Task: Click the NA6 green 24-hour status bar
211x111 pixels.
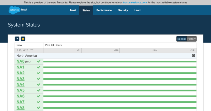Action: tap(120, 96)
